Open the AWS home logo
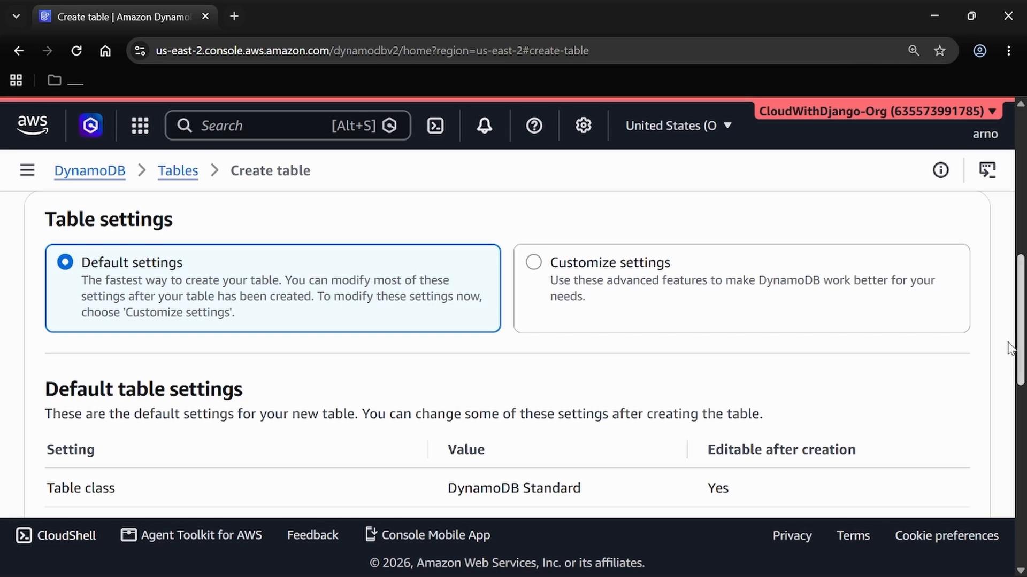This screenshot has height=577, width=1027. [33, 125]
